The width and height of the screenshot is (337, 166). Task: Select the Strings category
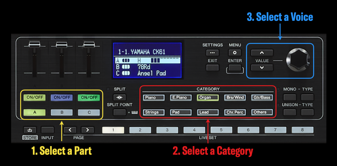[153, 112]
